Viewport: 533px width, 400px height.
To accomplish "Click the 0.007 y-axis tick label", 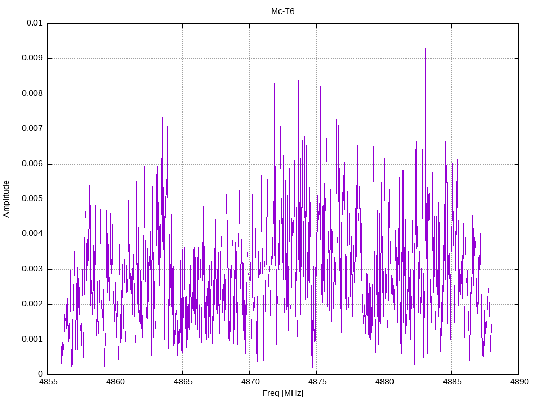I will 32,129.
